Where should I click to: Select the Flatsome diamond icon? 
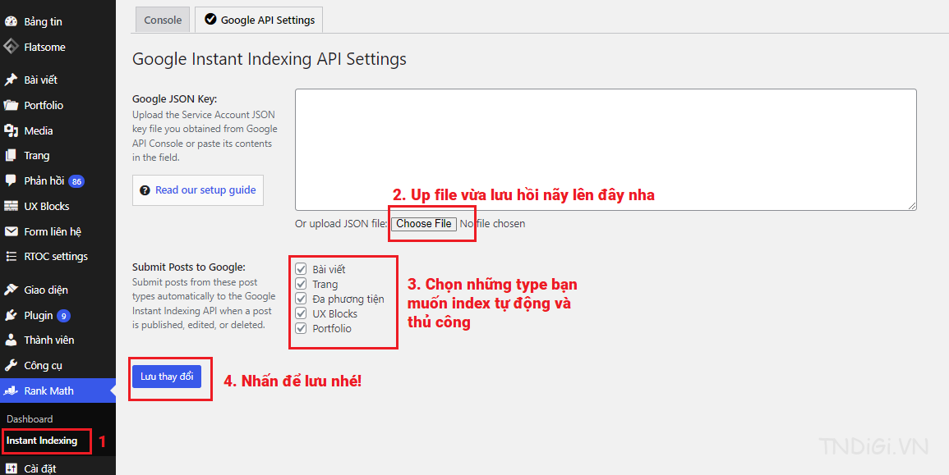tap(11, 47)
